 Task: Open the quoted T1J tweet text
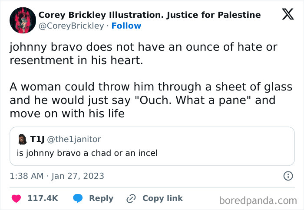coord(87,153)
